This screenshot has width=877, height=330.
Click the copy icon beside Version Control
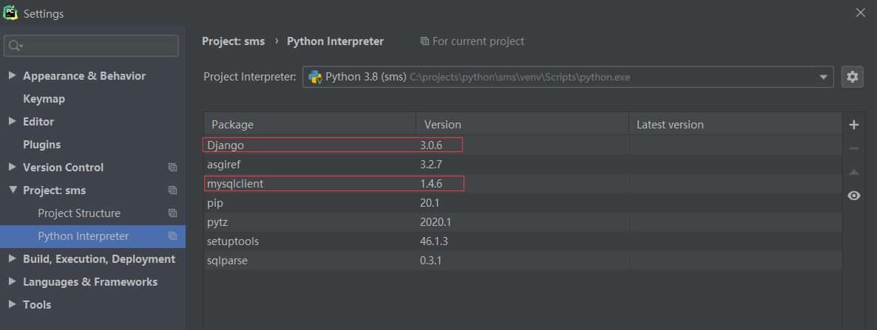pos(173,168)
